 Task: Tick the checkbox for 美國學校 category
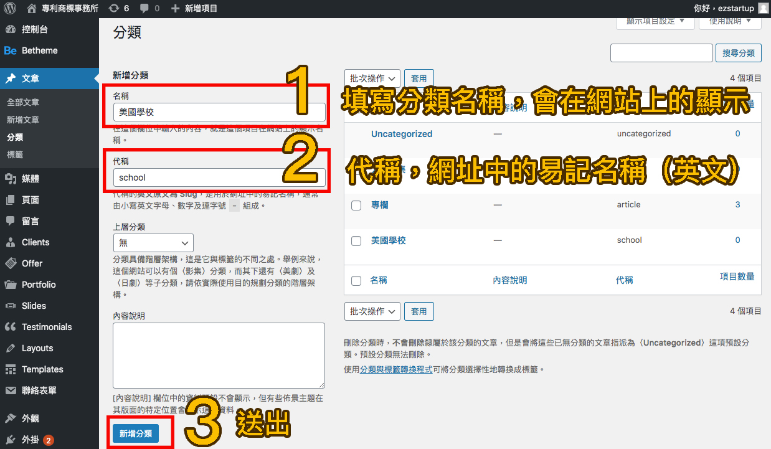tap(356, 241)
